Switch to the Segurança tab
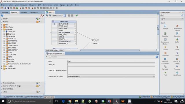Screen dimensions: 185x104 [x=34, y=12]
